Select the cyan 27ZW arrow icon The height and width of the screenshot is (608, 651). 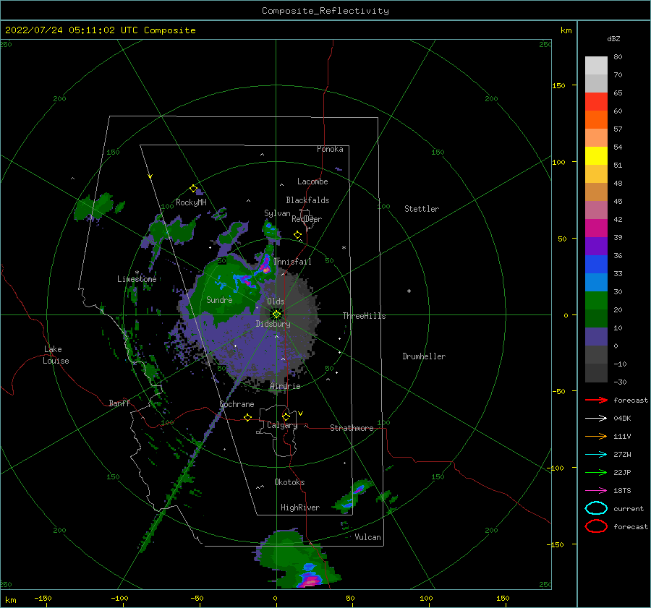coord(596,455)
